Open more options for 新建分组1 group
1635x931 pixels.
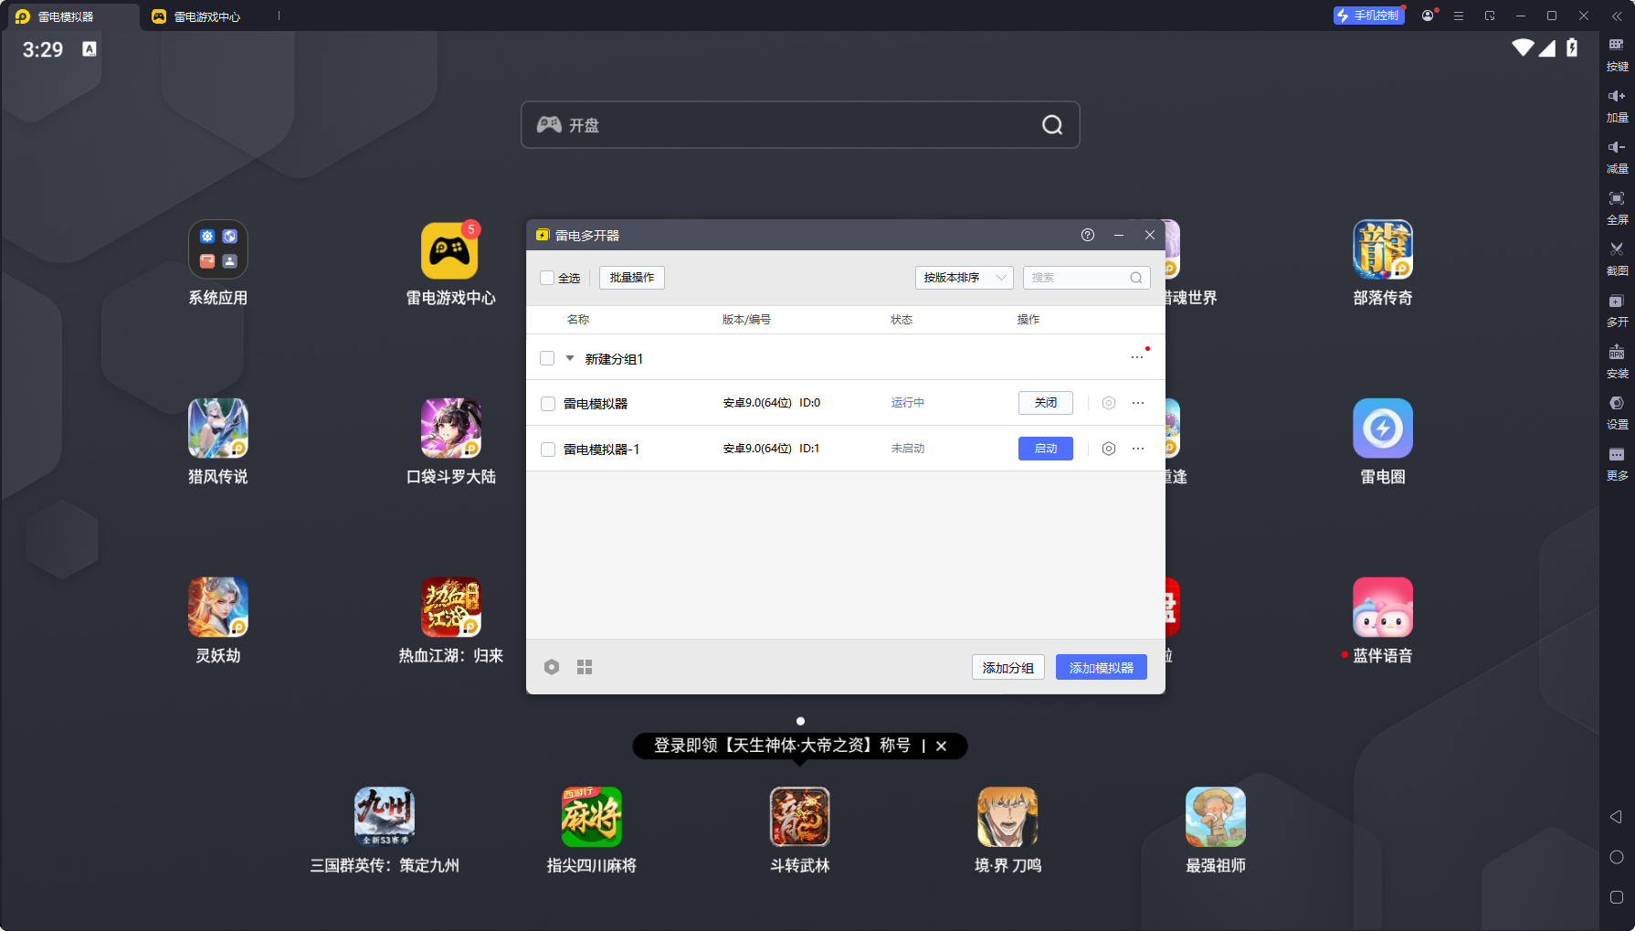point(1137,357)
